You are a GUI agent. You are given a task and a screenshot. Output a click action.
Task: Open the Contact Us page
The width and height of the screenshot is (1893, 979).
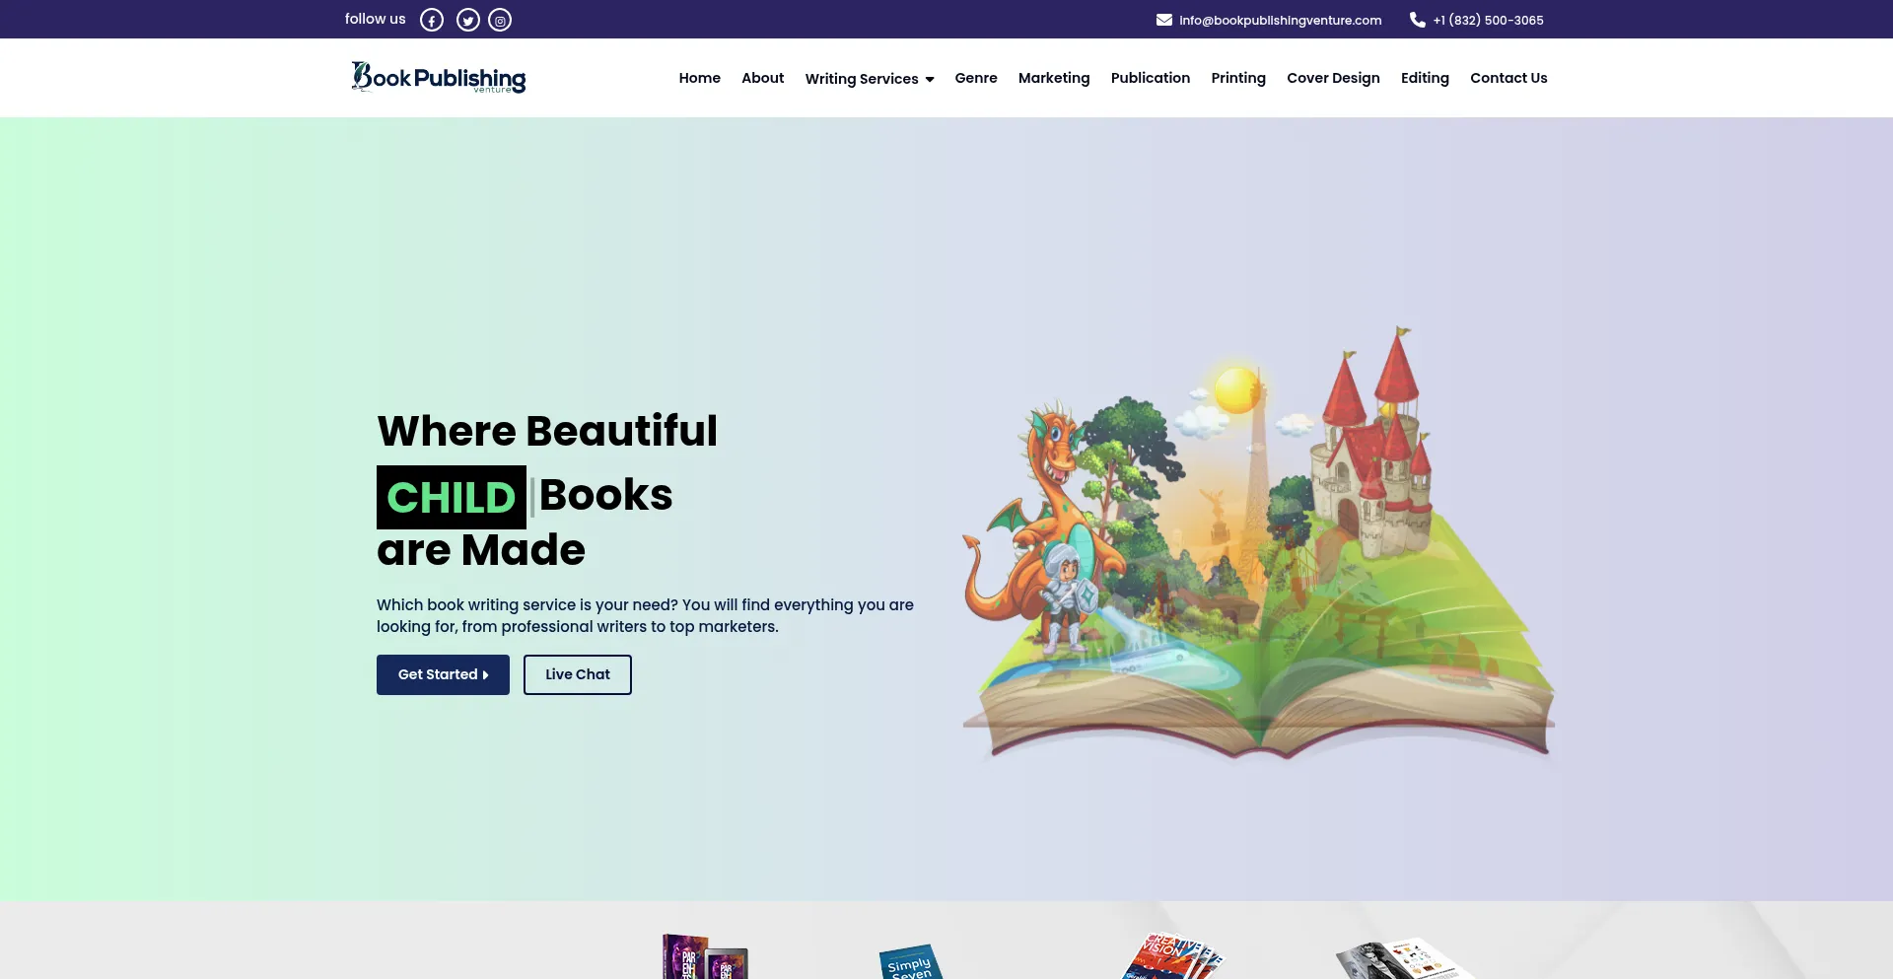[1508, 78]
